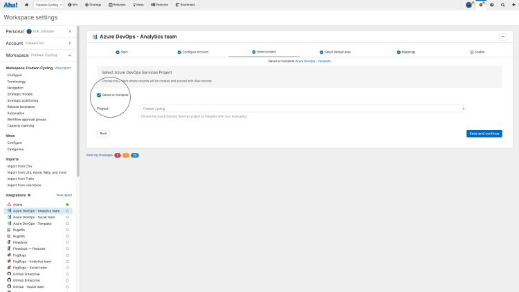Screen dimensions: 519x292
Task: Click the search magnifier icon
Action: (x=503, y=5)
